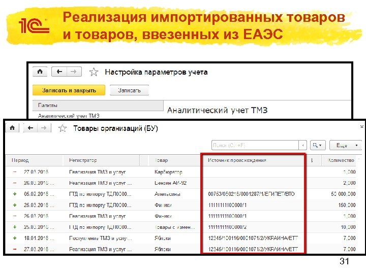Screen dimensions: 366x274
Task: Add Товары организаций (БУ) to favorites
Action: pos(63,128)
